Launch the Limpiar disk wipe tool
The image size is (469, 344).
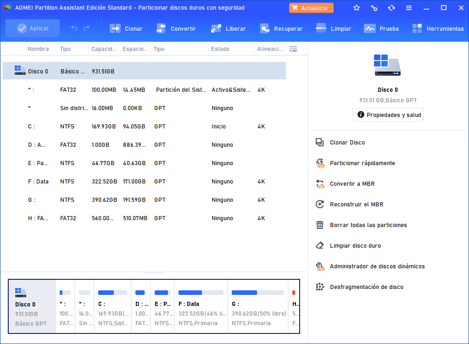click(334, 28)
